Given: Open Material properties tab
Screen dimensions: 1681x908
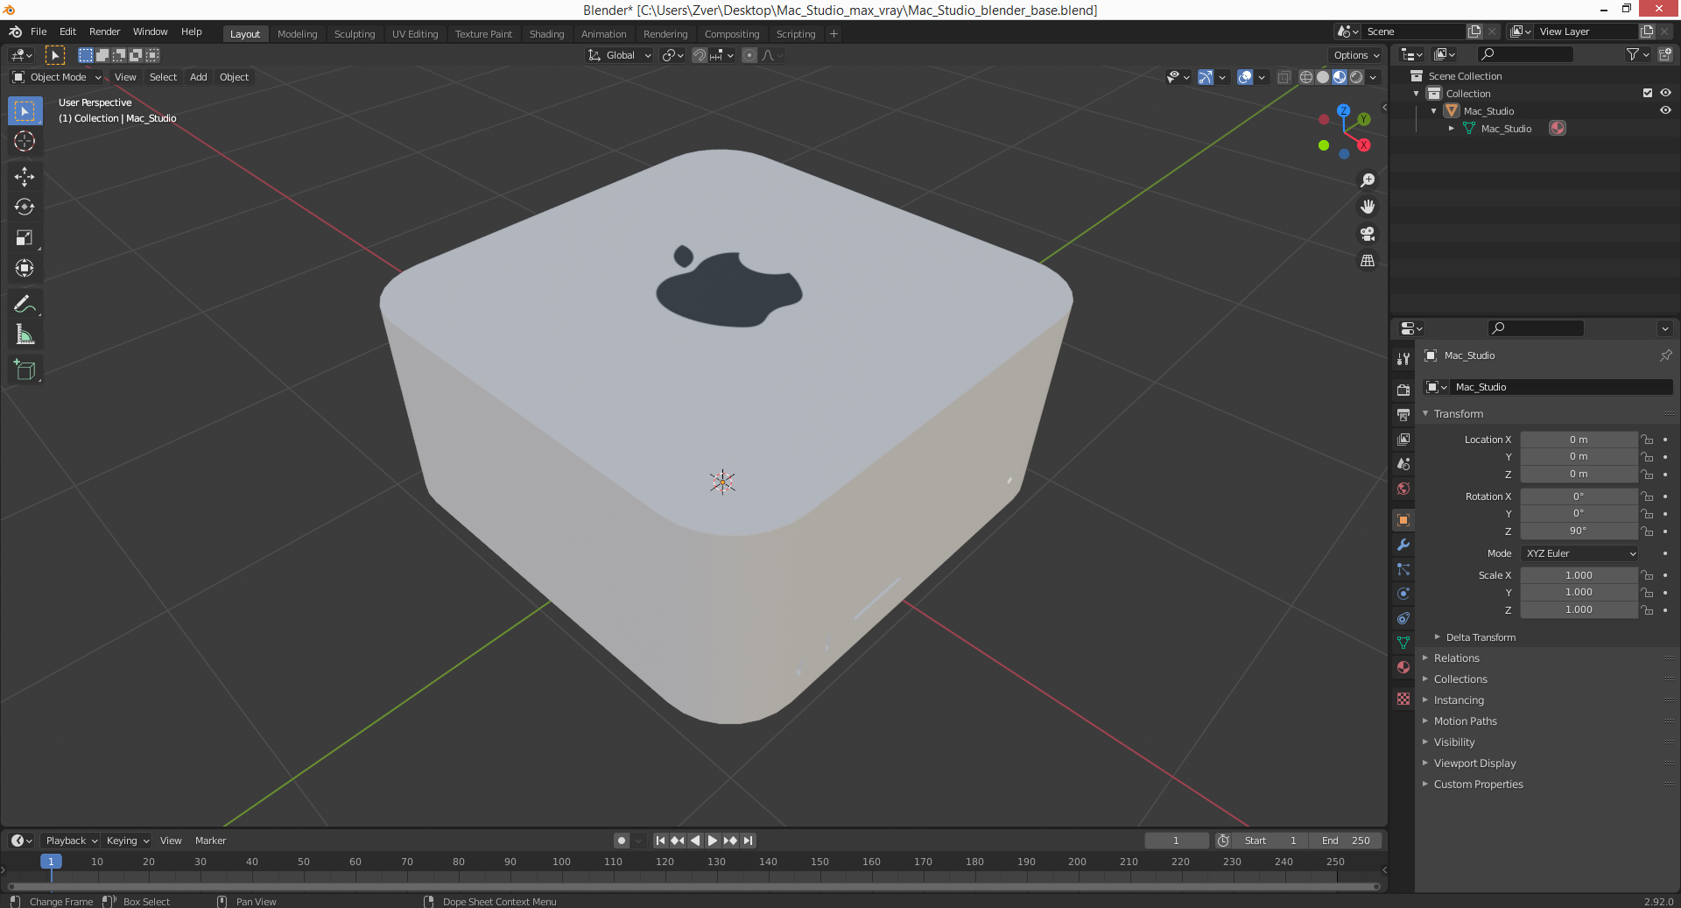Looking at the screenshot, I should click(x=1403, y=667).
